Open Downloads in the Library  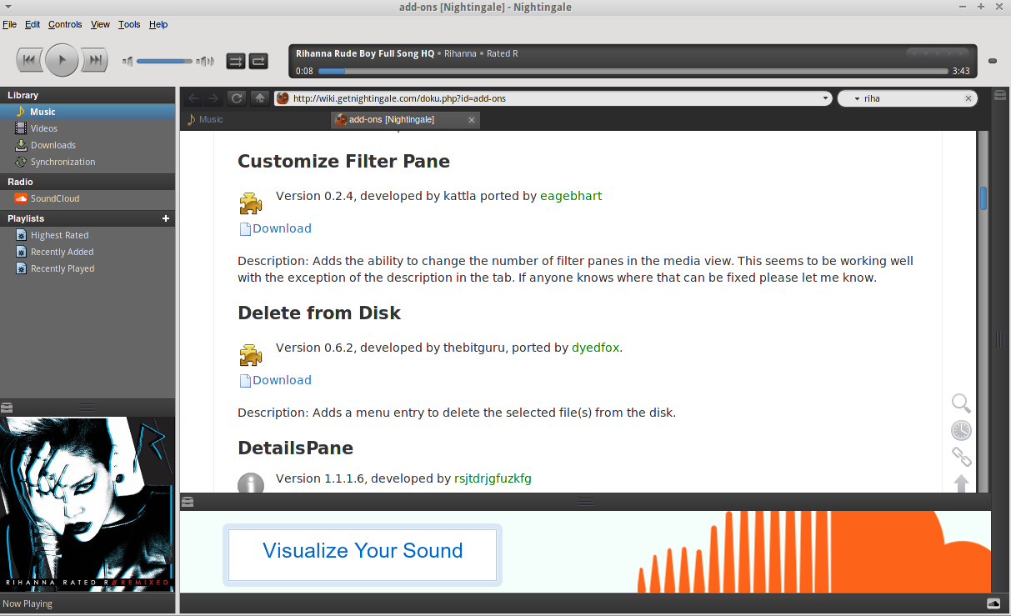(x=88, y=145)
